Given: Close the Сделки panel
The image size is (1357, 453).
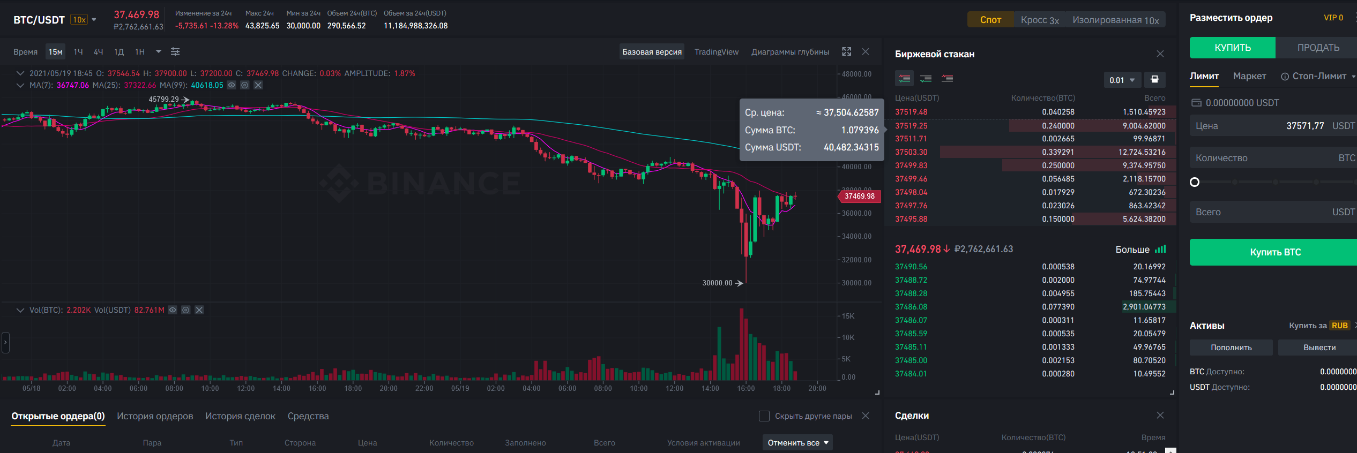Looking at the screenshot, I should click(x=1160, y=415).
